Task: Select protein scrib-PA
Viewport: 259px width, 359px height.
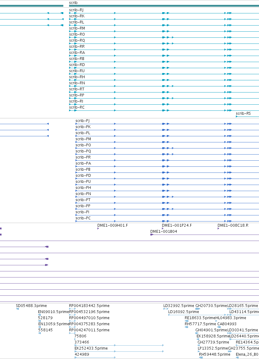Action: (83, 163)
